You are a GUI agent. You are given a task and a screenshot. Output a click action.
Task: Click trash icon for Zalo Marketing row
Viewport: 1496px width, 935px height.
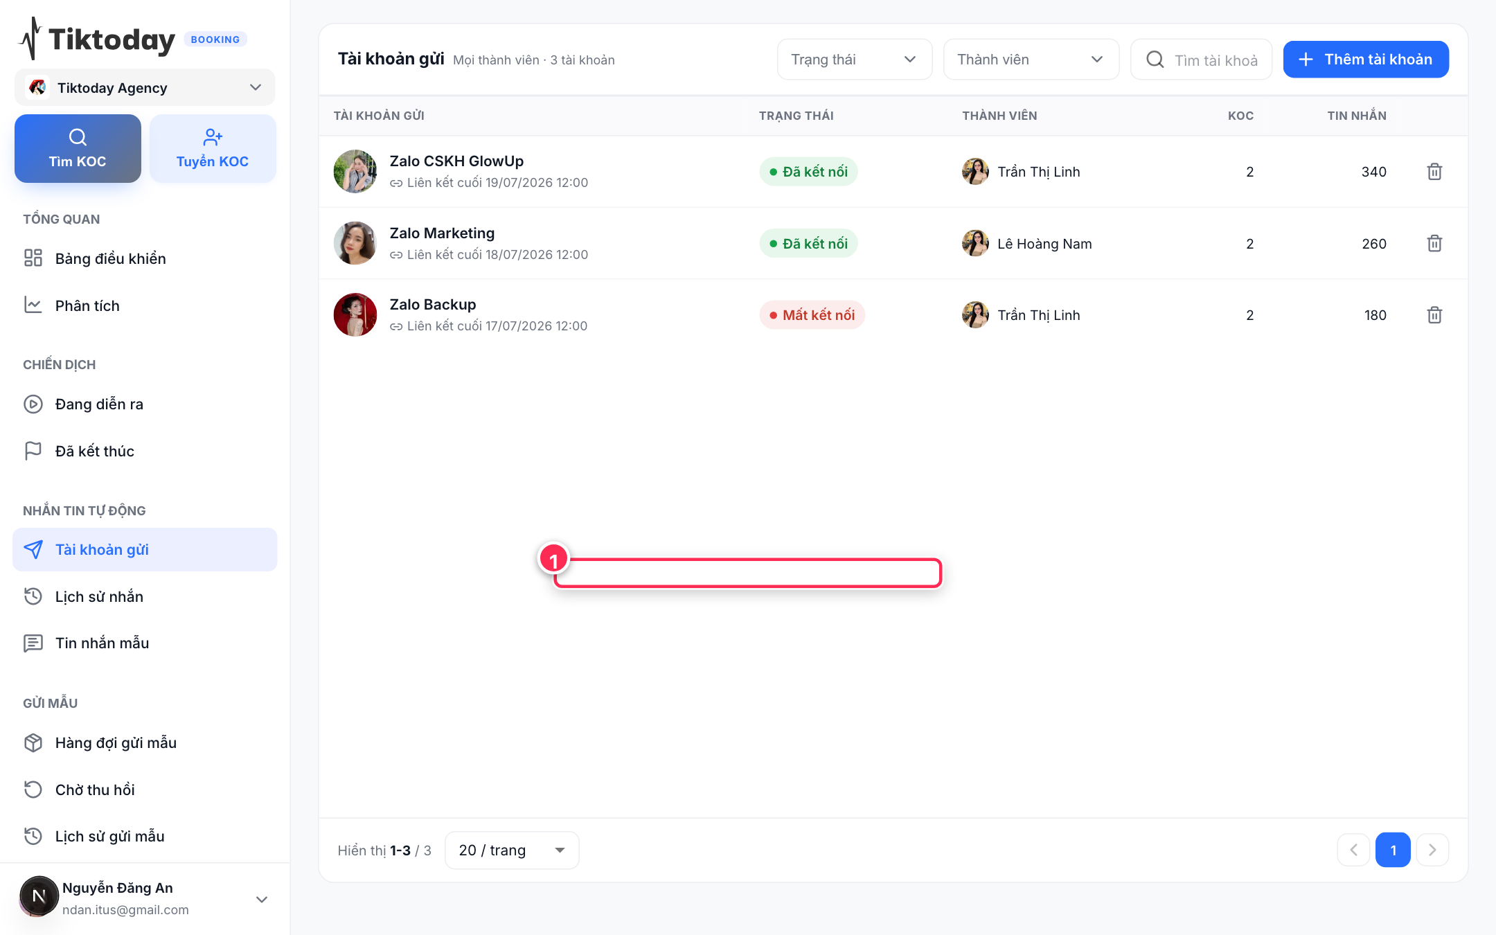pyautogui.click(x=1434, y=244)
